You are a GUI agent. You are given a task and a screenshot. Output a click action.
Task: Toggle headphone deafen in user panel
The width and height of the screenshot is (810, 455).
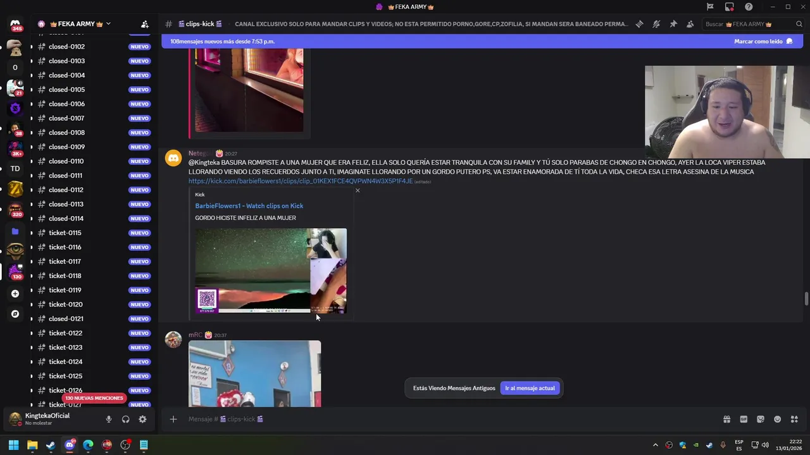coord(125,419)
